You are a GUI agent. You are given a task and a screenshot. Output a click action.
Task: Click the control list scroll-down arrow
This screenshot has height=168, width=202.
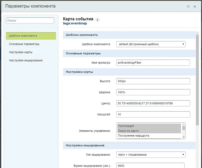pyautogui.click(x=184, y=137)
